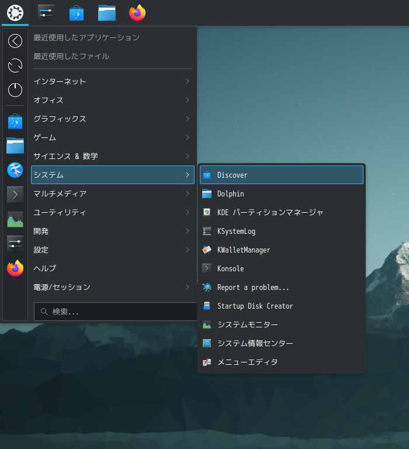
Task: Open the 設定 menu category
Action: tap(113, 250)
